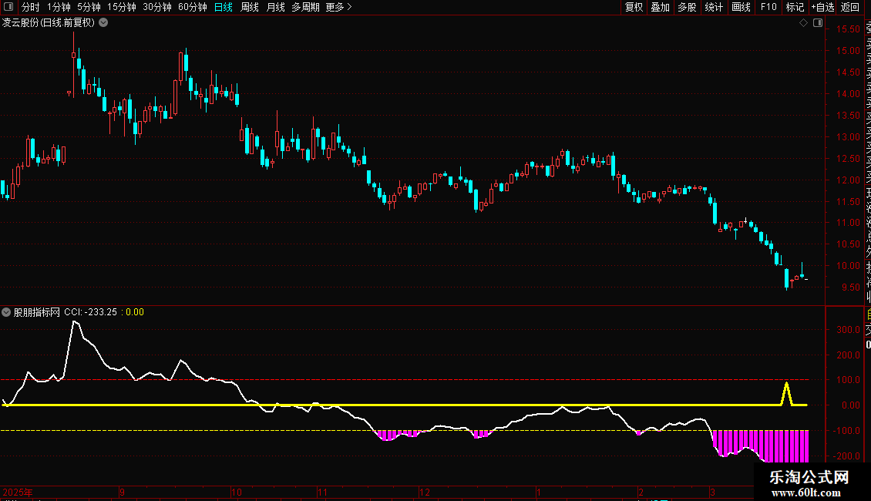Click the 叠加 overlay button

pos(661,7)
